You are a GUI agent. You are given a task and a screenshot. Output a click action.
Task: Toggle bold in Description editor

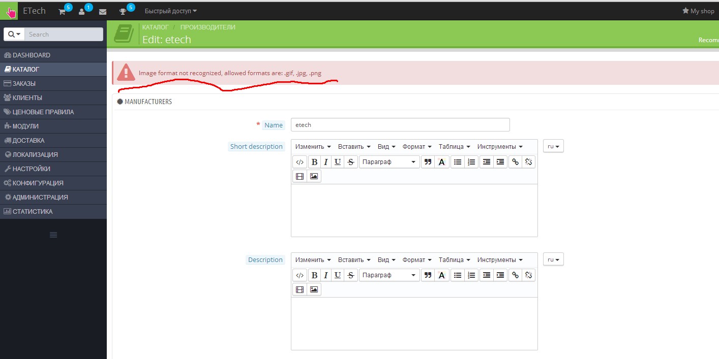point(314,275)
